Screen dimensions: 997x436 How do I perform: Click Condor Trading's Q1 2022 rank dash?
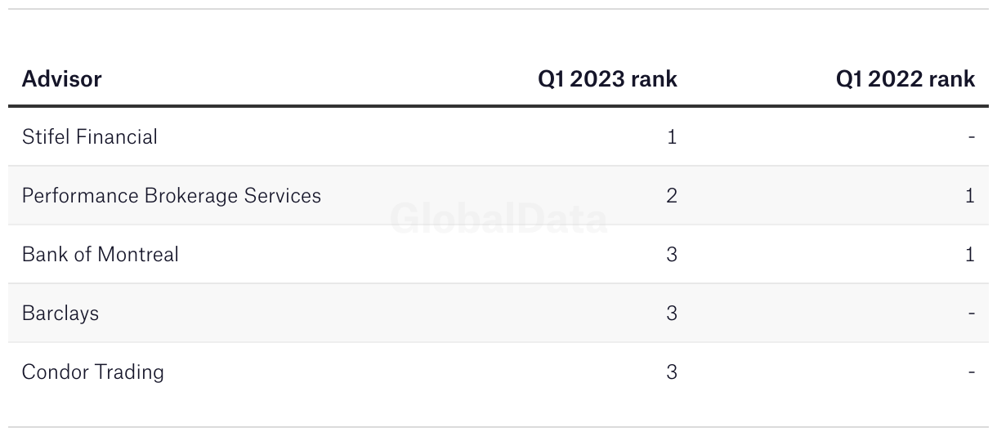(x=971, y=372)
